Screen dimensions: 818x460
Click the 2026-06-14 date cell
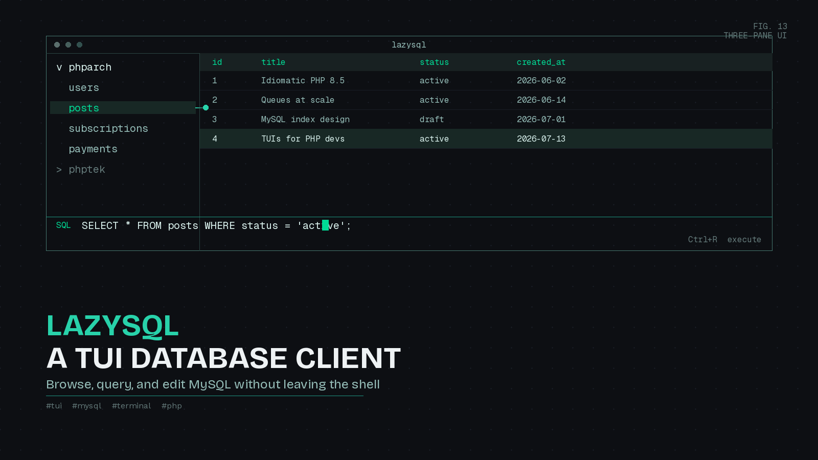[541, 100]
